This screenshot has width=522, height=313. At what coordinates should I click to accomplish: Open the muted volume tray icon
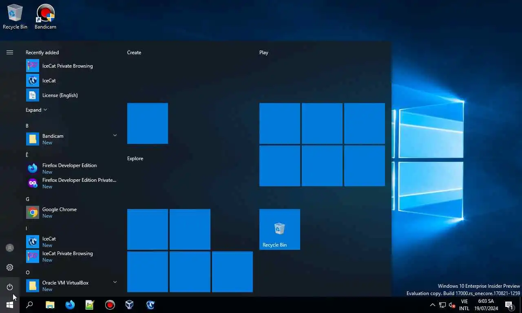452,305
